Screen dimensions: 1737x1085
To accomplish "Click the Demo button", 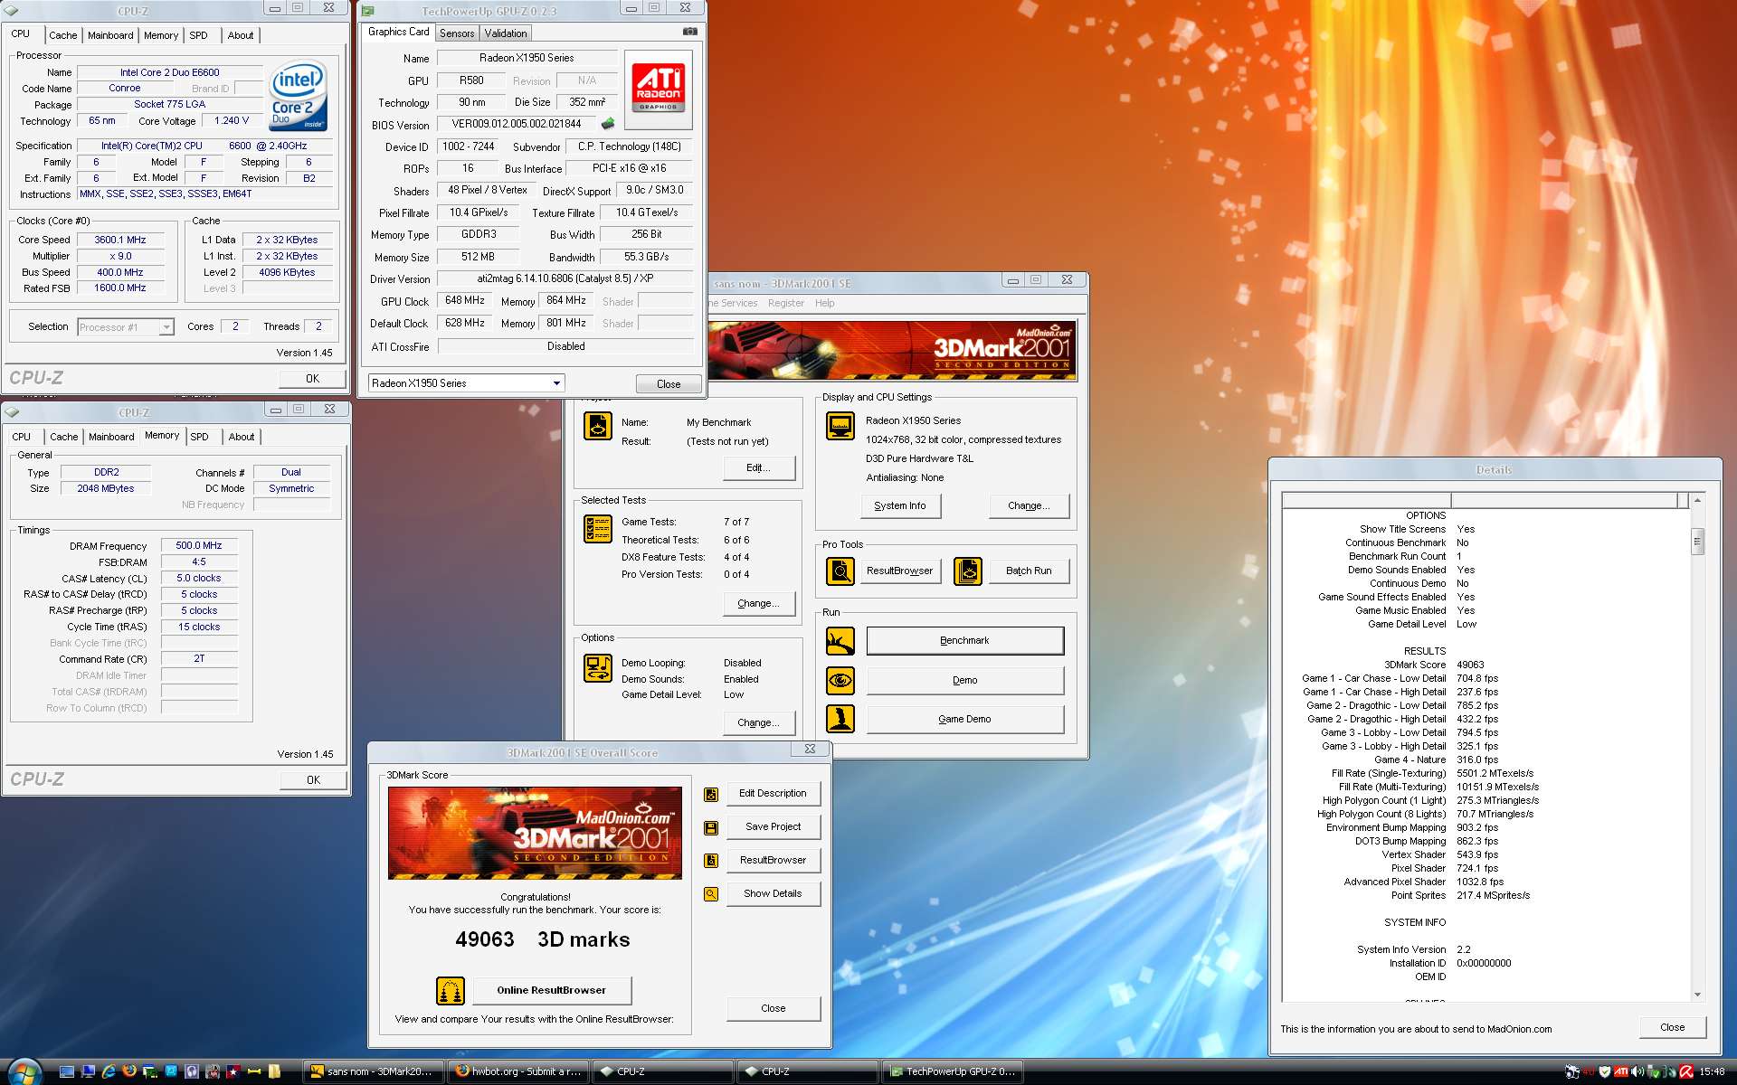I will point(964,680).
